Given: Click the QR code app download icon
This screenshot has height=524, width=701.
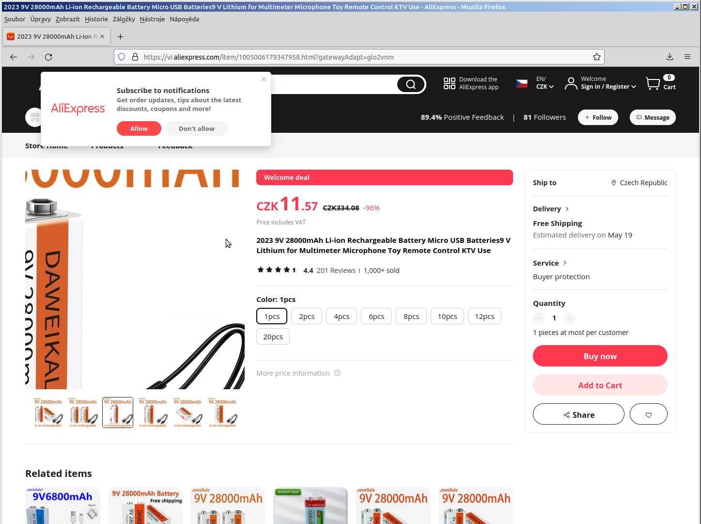Looking at the screenshot, I should [x=450, y=83].
